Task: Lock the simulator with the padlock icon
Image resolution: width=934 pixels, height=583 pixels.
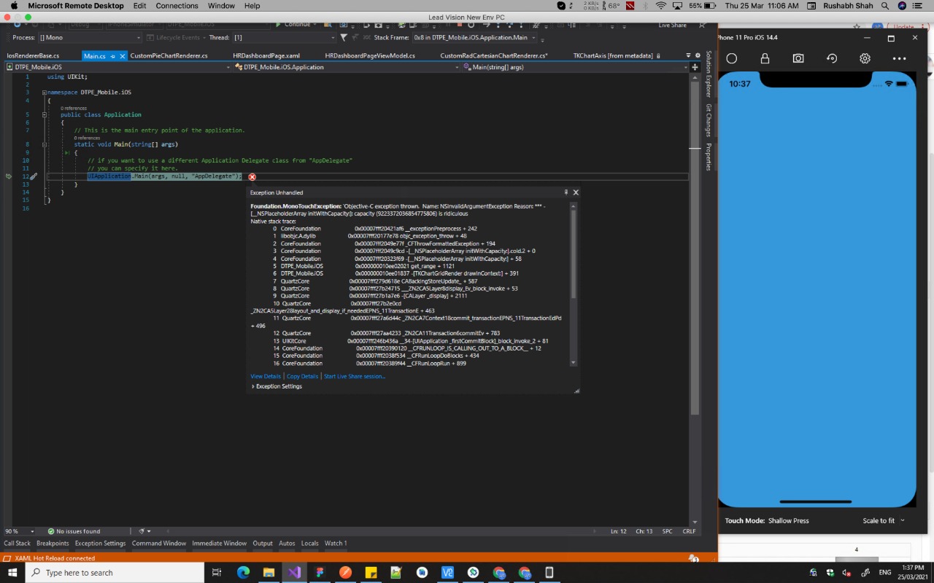Action: (765, 58)
